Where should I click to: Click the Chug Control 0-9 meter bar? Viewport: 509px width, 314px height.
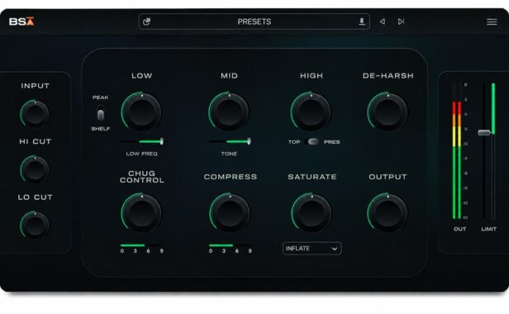(141, 245)
